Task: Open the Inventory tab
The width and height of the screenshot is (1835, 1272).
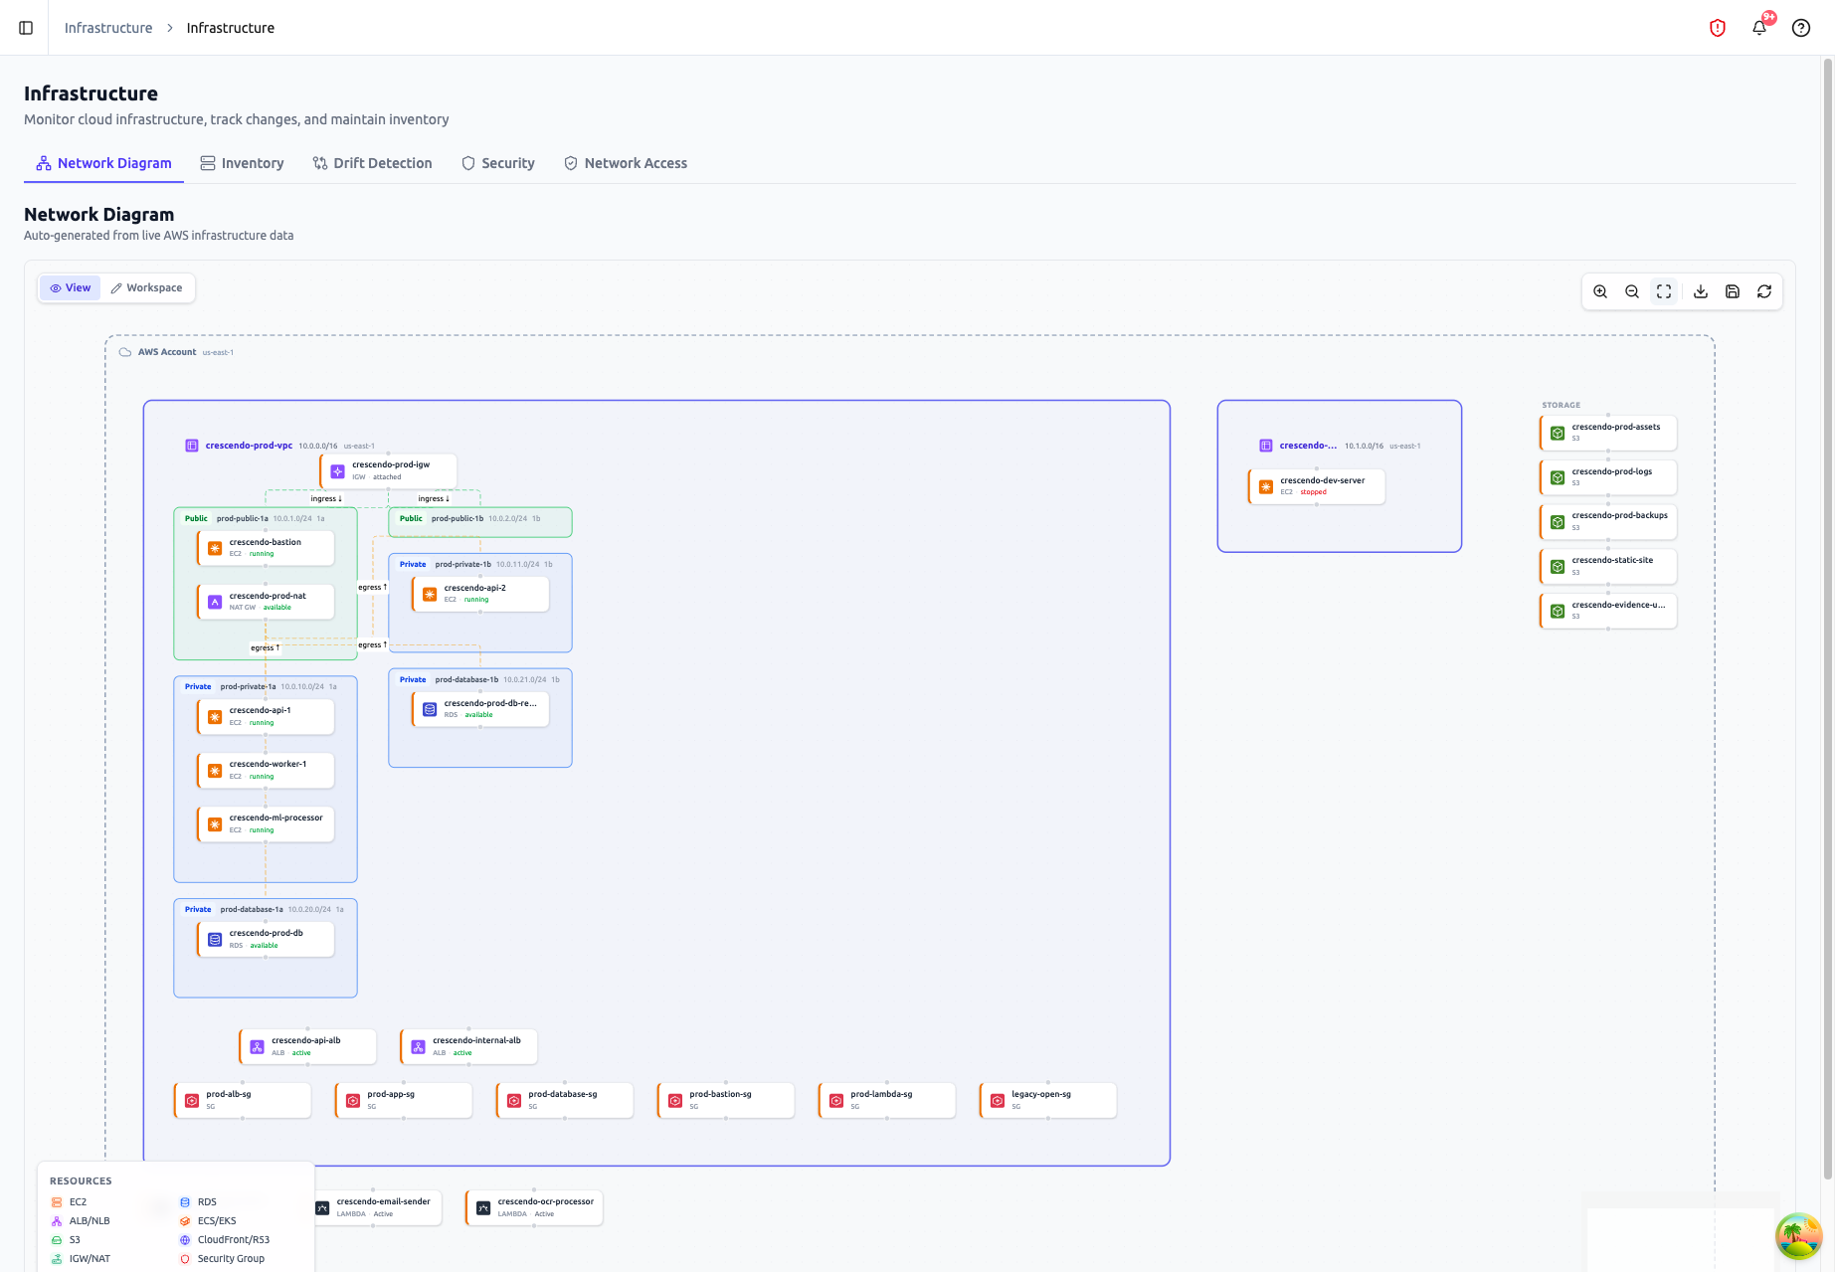Action: tap(242, 163)
